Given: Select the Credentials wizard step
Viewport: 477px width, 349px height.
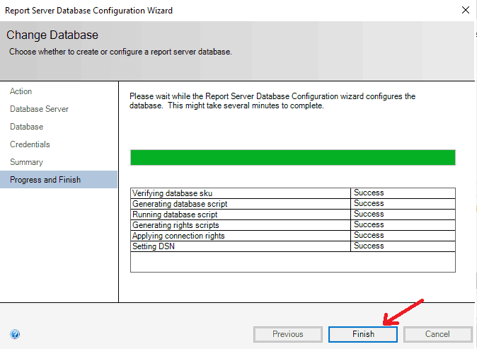Looking at the screenshot, I should 30,144.
